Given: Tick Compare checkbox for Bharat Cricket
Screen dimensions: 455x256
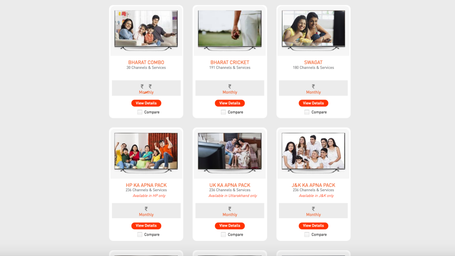Looking at the screenshot, I should (x=223, y=112).
